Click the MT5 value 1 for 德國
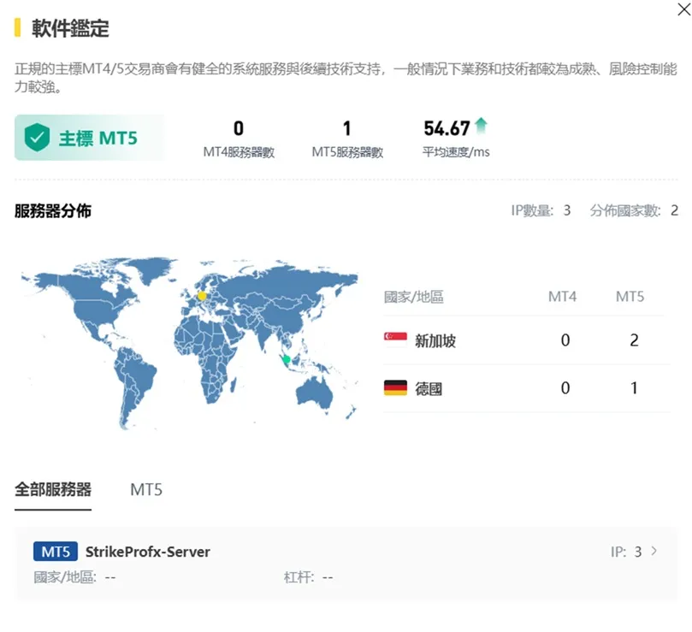 click(x=634, y=388)
